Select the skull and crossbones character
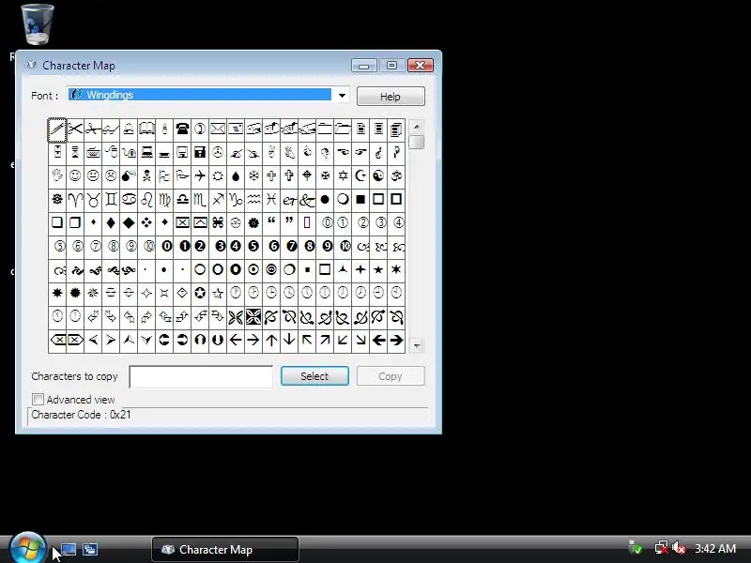 tap(146, 176)
